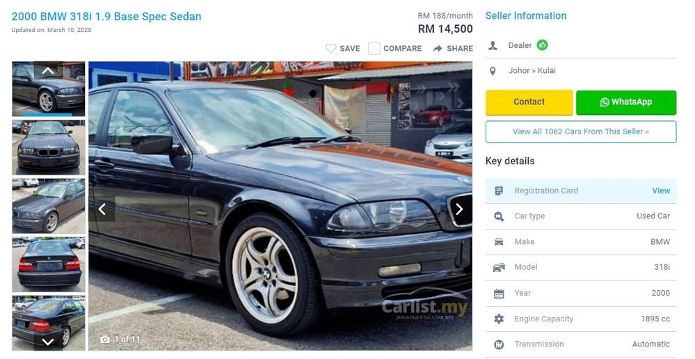Go to previous photo with left arrow

coord(102,209)
